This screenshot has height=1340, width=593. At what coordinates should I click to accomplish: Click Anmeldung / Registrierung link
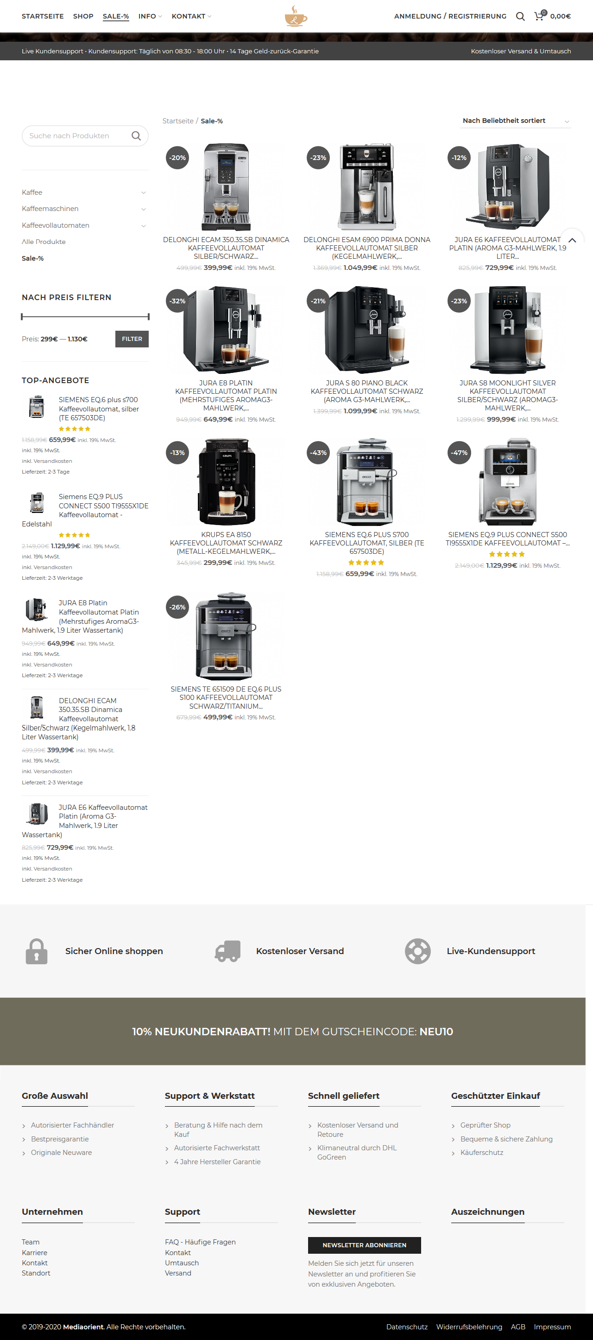450,16
